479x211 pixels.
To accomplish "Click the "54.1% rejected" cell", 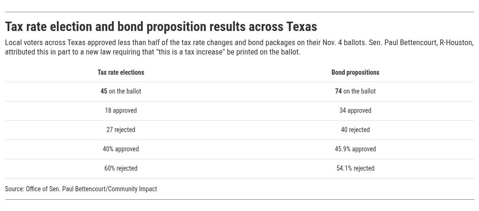I will pos(355,168).
